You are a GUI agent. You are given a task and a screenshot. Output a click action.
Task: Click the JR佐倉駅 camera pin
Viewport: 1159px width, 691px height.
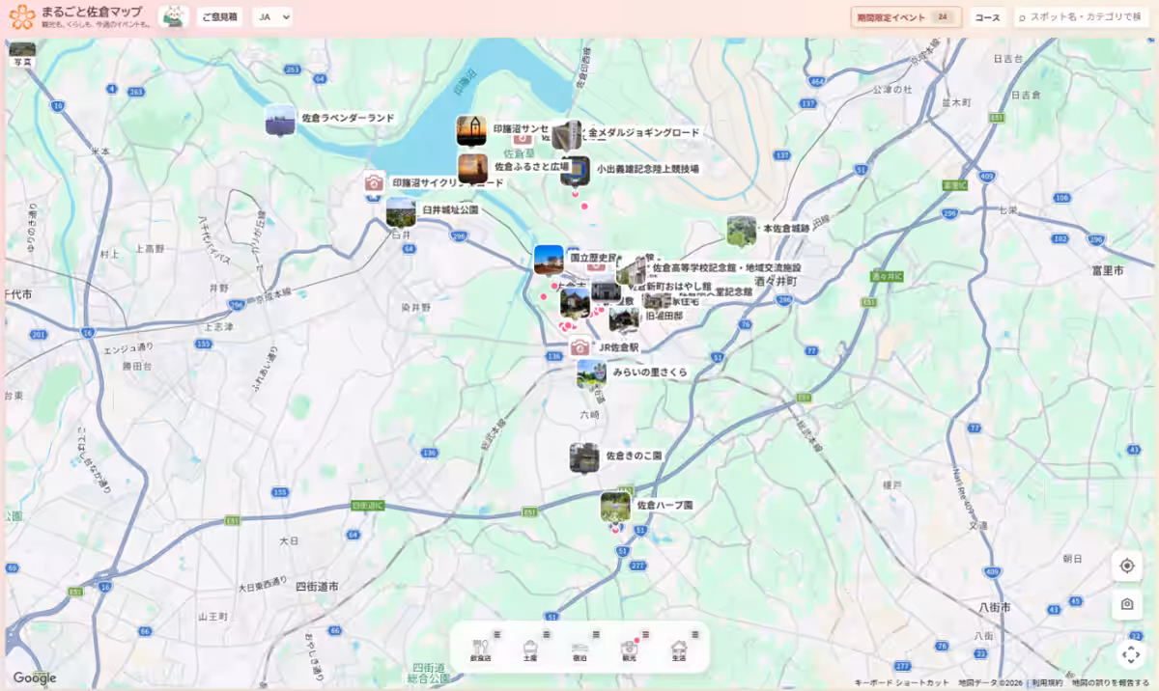pyautogui.click(x=579, y=347)
